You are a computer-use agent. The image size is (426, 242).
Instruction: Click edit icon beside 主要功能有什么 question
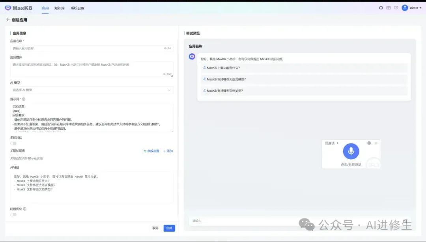pyautogui.click(x=205, y=68)
